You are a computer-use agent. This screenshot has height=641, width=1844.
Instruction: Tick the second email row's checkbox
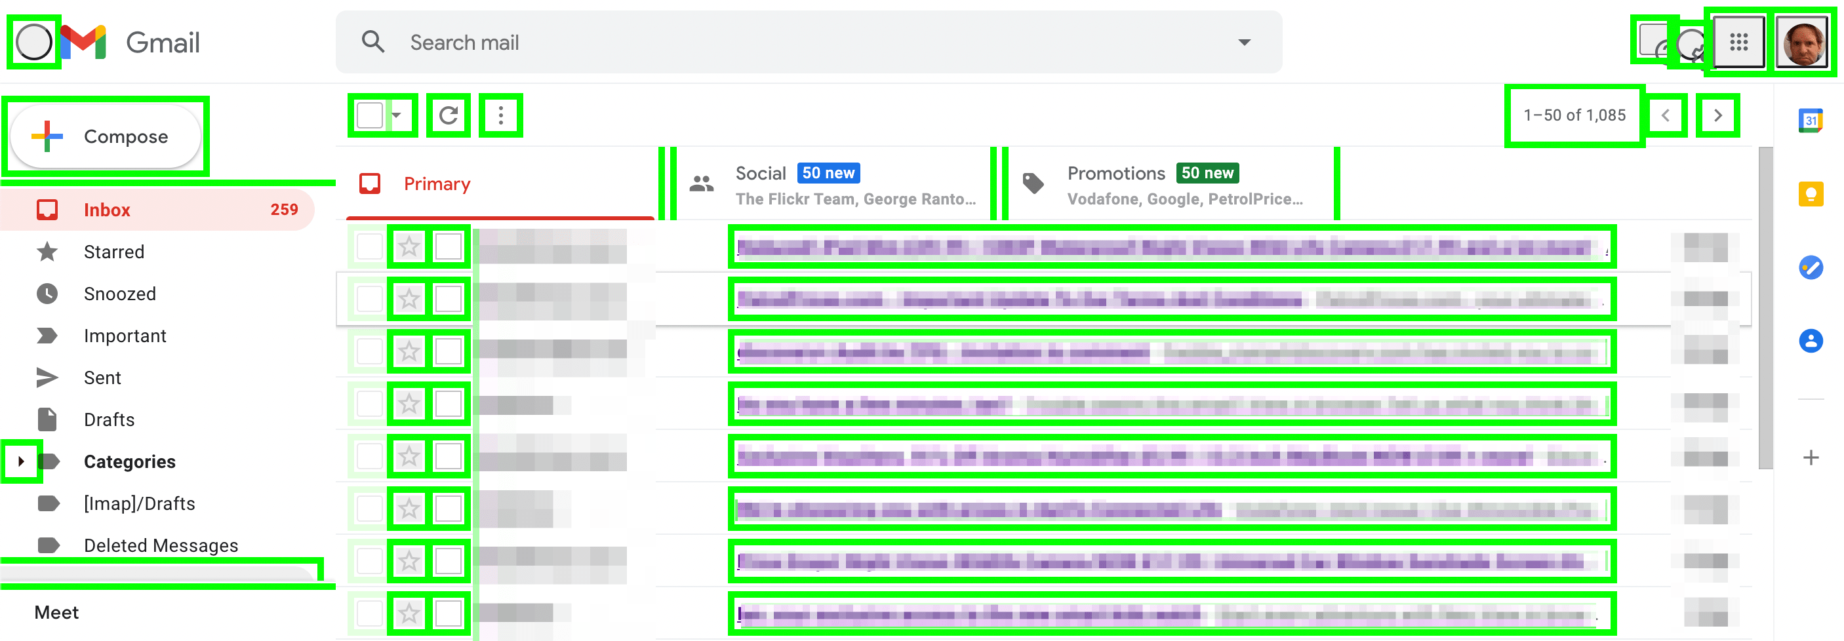pyautogui.click(x=369, y=299)
